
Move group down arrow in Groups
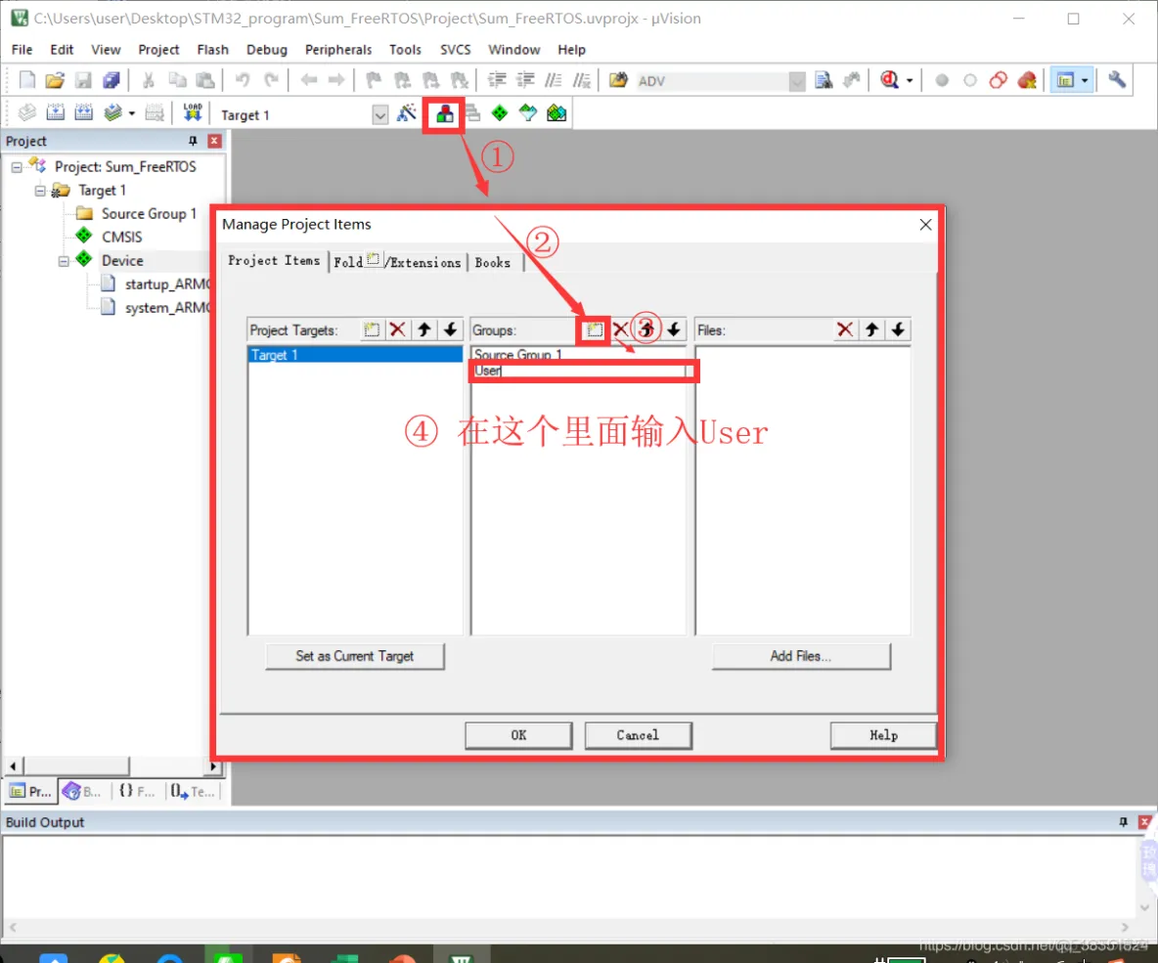pos(674,330)
